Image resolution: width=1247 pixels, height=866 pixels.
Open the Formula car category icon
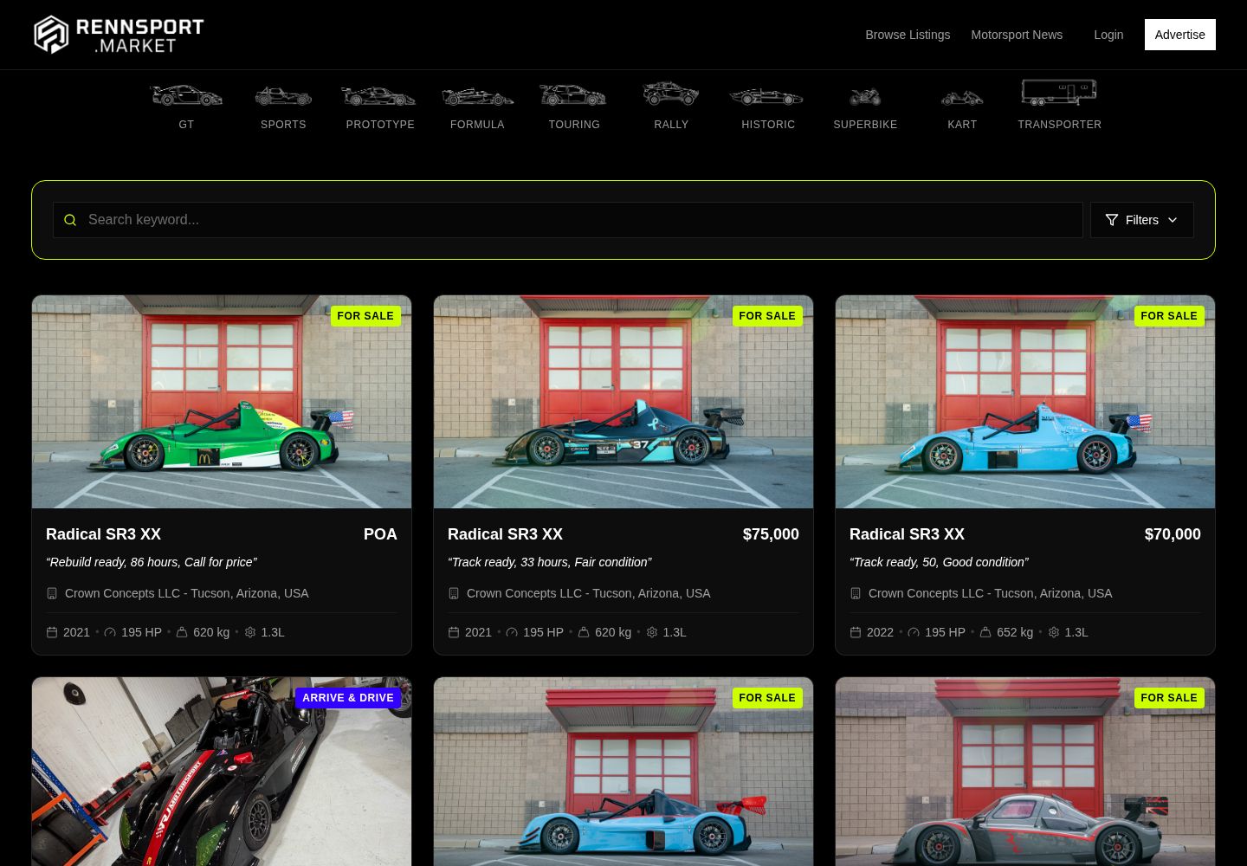[x=477, y=95]
